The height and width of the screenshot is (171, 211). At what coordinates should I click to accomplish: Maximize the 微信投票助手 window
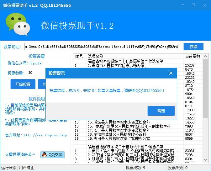[x=193, y=5]
